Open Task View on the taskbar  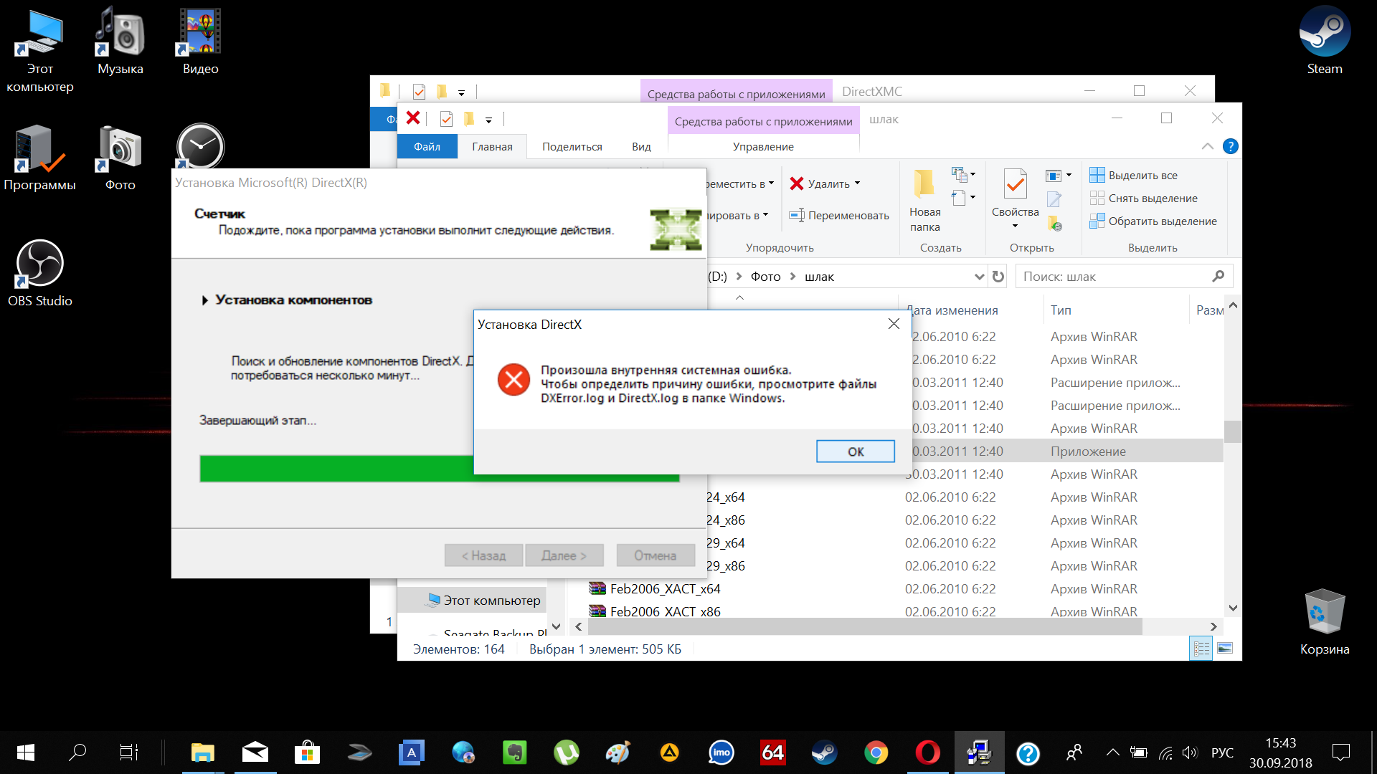pos(129,752)
